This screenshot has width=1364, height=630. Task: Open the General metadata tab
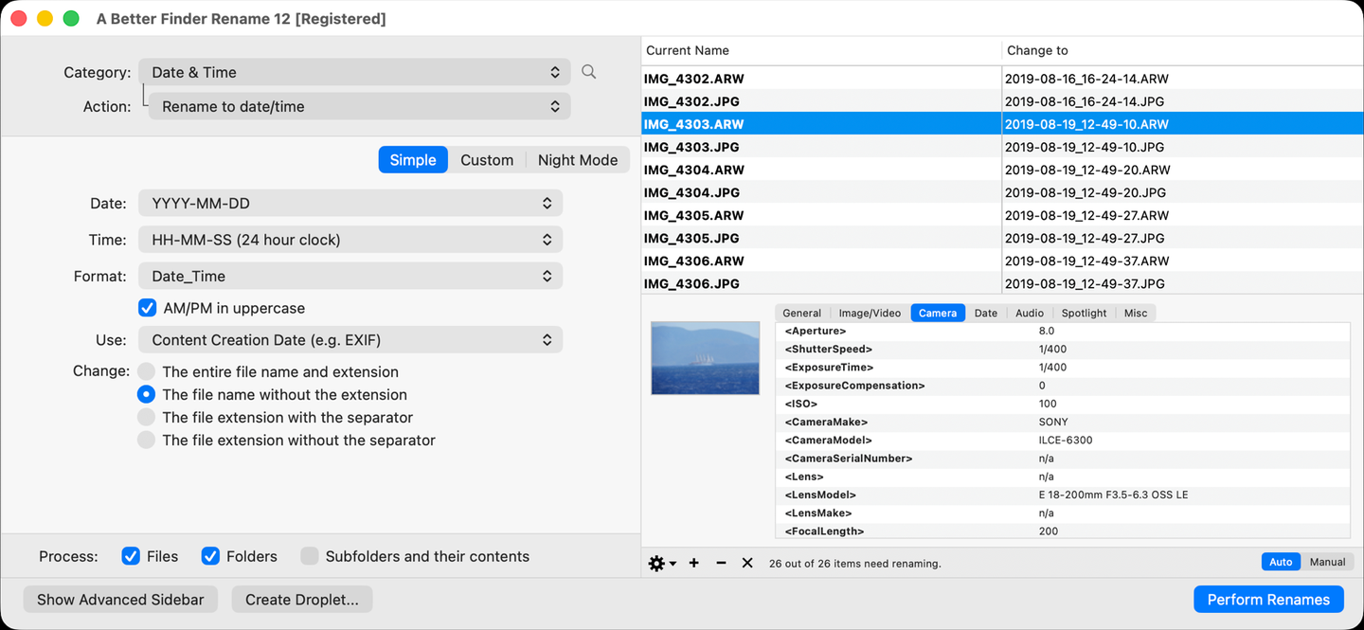tap(801, 313)
